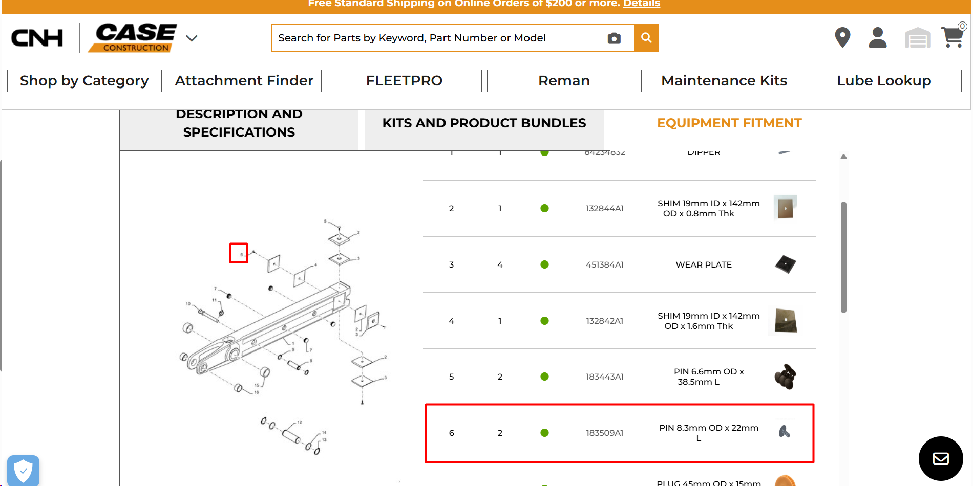Click the orange search magnifier button

[x=646, y=38]
